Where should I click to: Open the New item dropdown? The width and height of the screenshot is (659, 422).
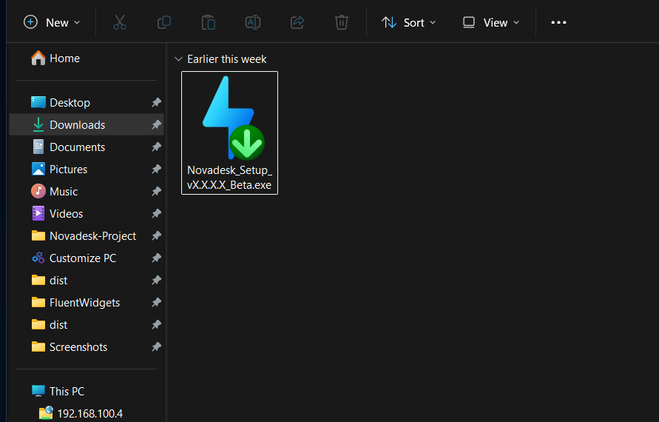click(x=52, y=22)
